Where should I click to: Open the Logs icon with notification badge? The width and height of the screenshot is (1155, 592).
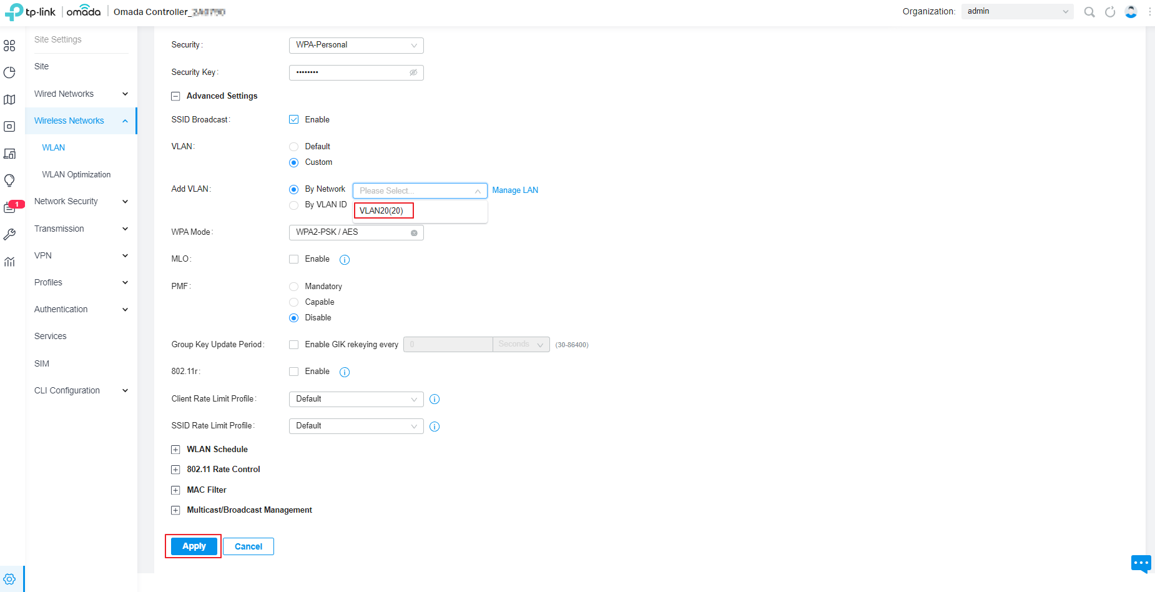(11, 207)
